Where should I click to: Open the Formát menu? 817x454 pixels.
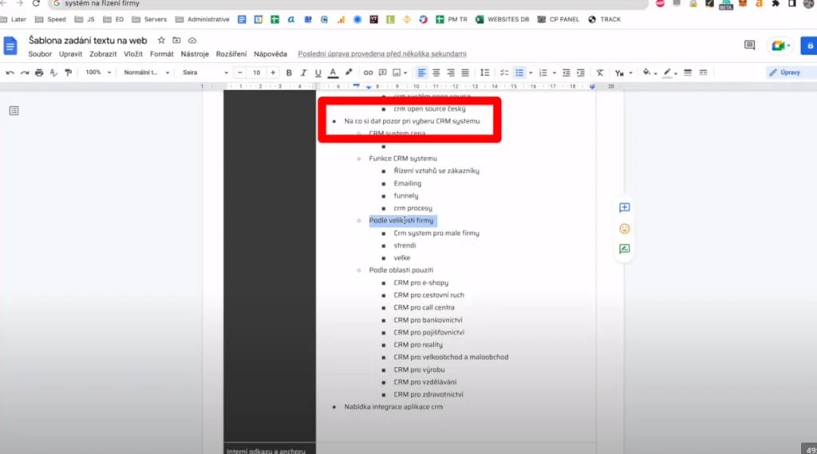tap(161, 54)
